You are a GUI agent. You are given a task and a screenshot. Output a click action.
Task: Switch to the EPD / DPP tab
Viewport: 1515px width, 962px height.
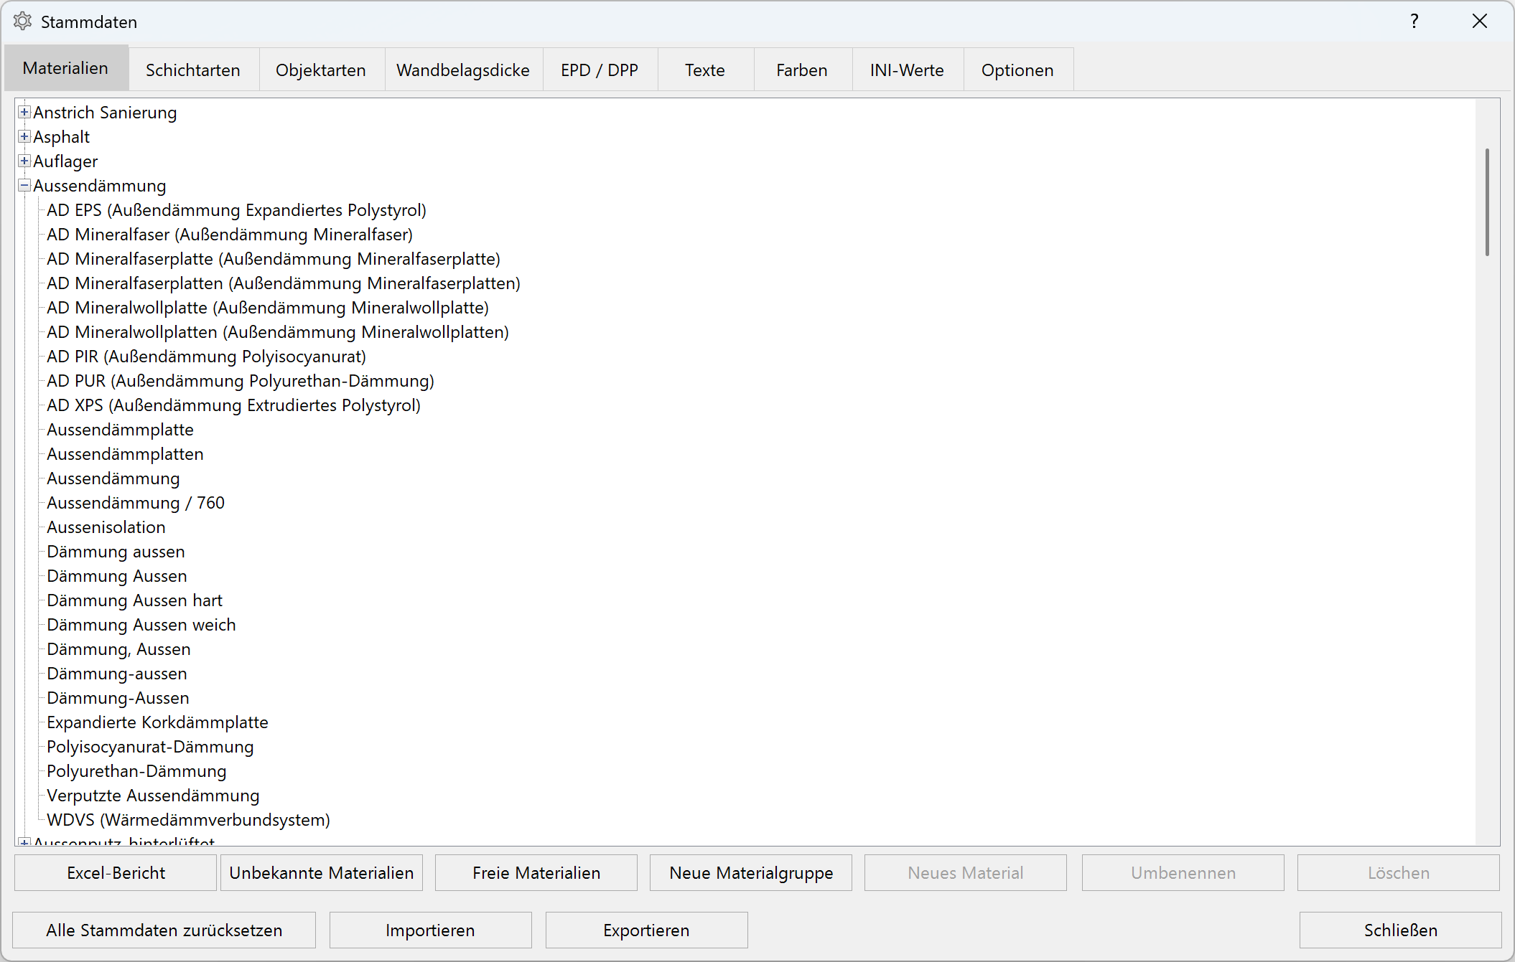click(x=600, y=70)
